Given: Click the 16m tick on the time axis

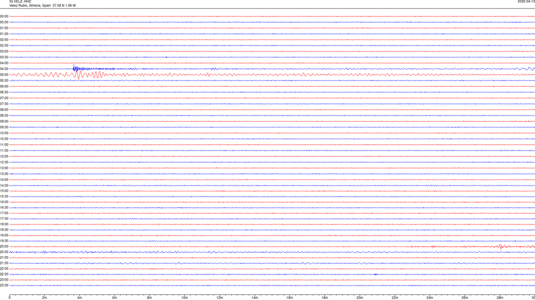Looking at the screenshot, I should 290,298.
